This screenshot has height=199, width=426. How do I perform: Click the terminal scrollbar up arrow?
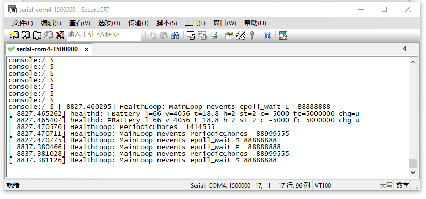413,62
